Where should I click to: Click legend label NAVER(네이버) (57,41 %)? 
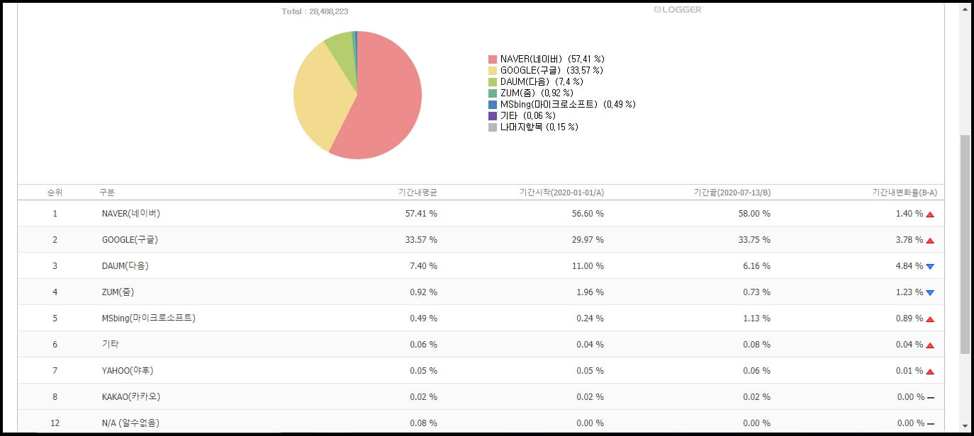[x=552, y=59]
